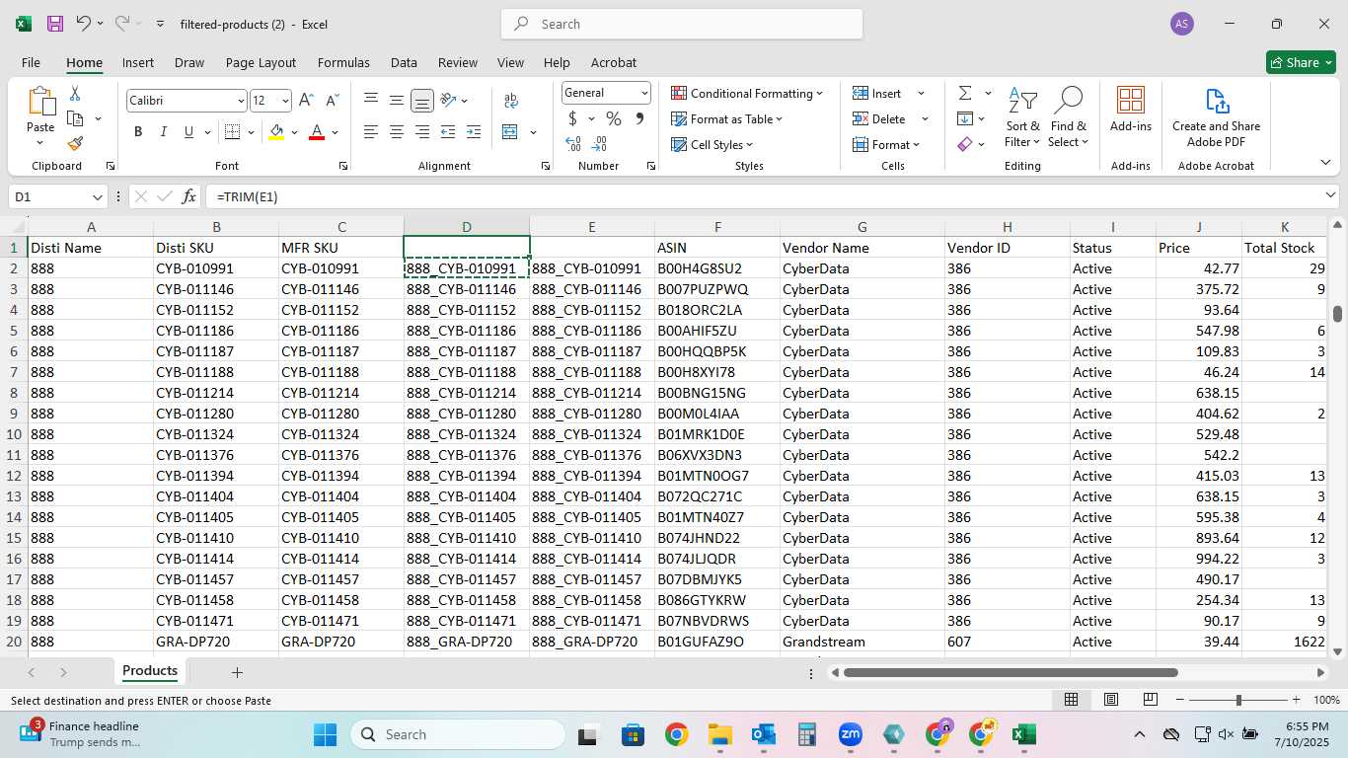Decrease font size with the smaller A icon
Viewport: 1348px width, 758px height.
pos(332,101)
